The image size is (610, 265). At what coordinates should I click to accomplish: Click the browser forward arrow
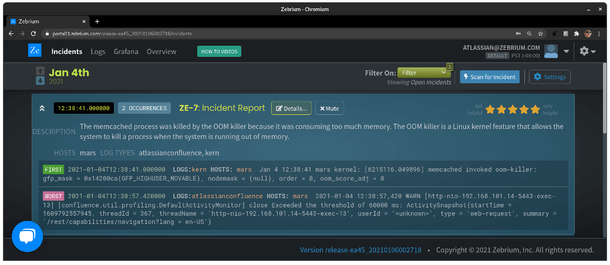coord(22,33)
